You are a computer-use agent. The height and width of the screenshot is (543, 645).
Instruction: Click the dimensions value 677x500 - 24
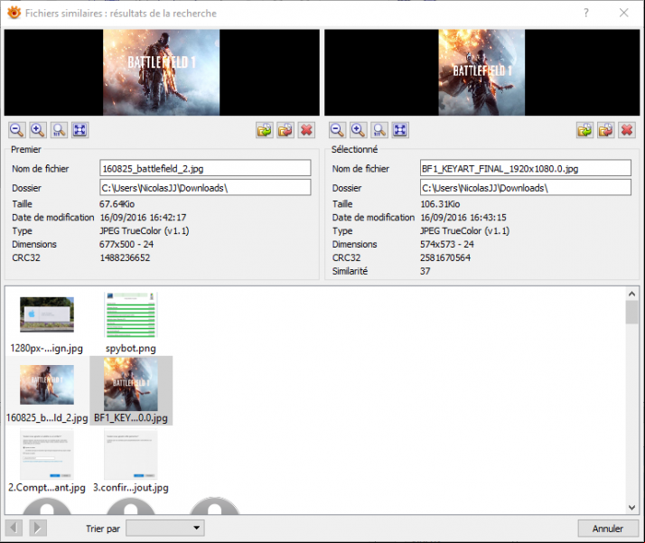126,244
